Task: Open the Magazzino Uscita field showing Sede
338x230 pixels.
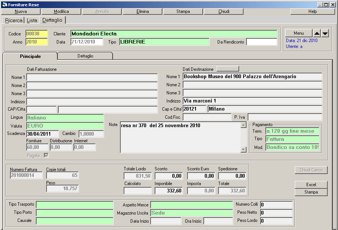Action: click(192, 213)
